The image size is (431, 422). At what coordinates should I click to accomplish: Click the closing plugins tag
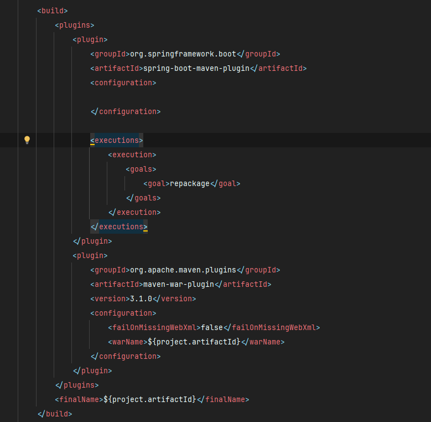pyautogui.click(x=77, y=385)
